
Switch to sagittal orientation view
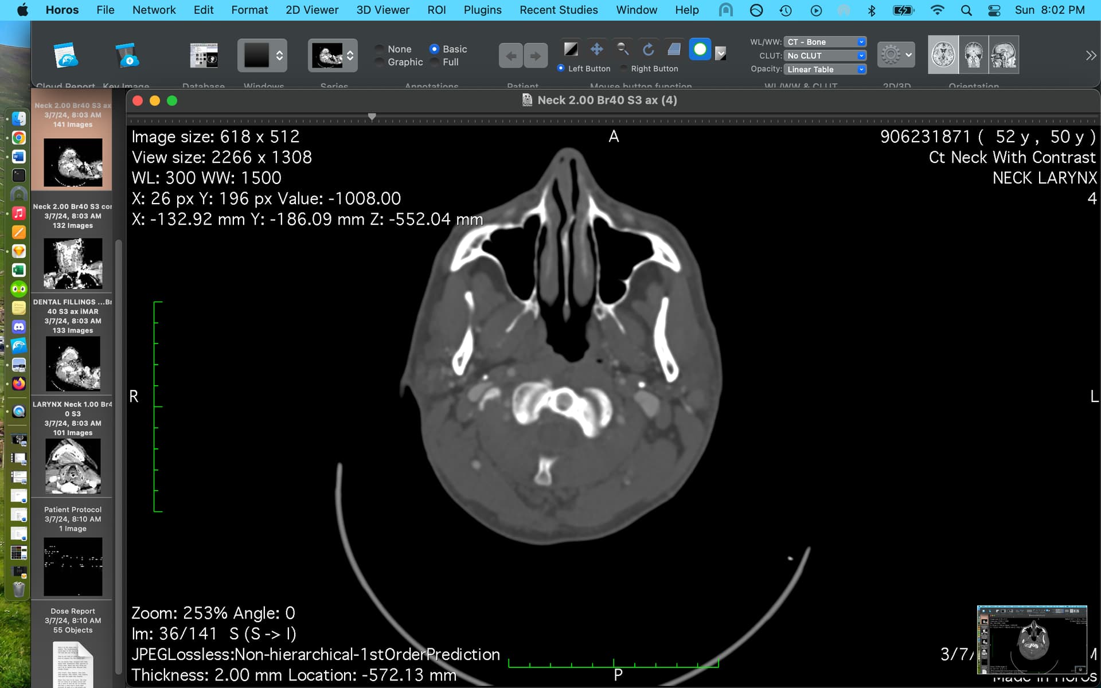click(x=1004, y=55)
